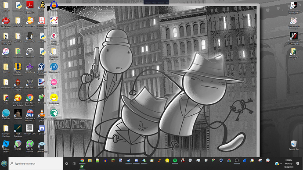
Task: Open the Steam menu at the top of the window
Action: pos(148,3)
